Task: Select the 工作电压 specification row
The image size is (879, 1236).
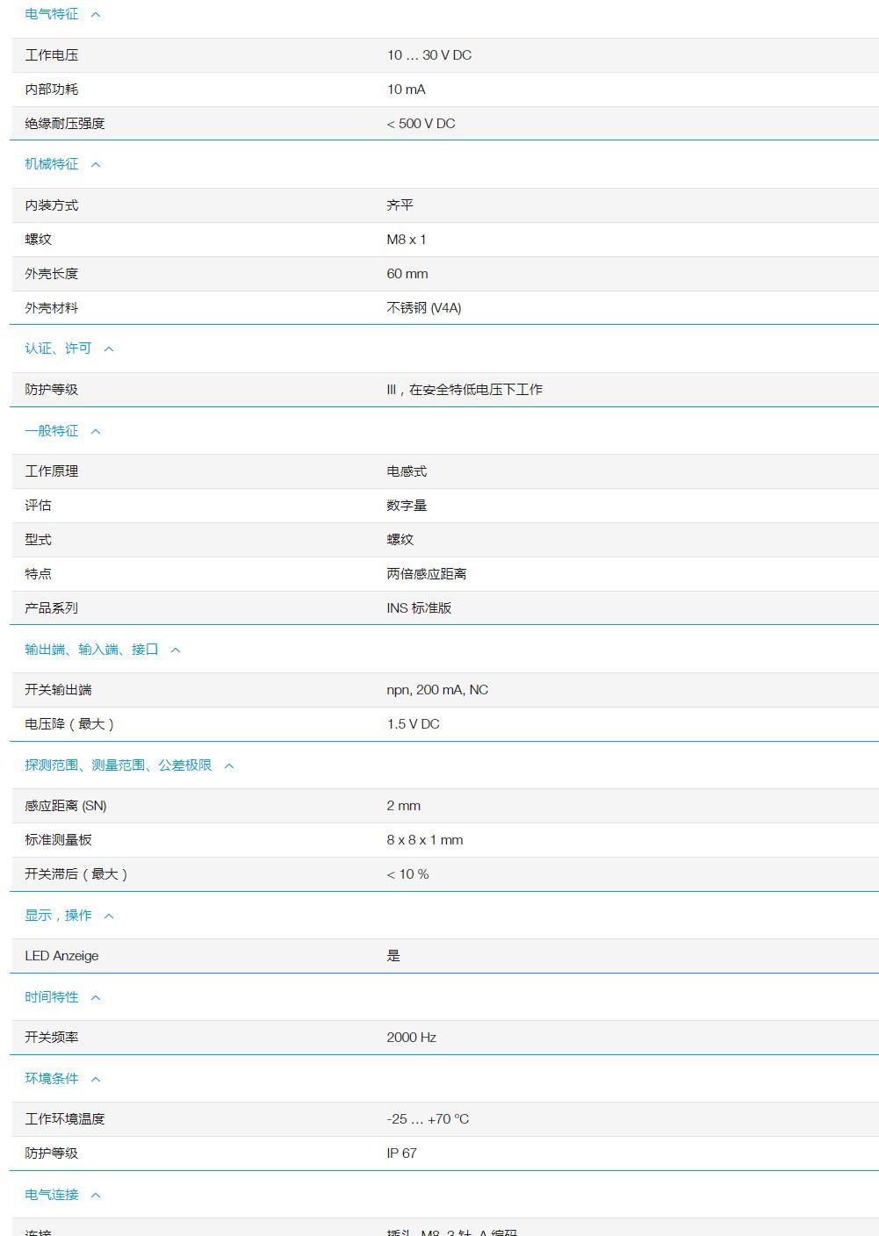Action: [439, 54]
